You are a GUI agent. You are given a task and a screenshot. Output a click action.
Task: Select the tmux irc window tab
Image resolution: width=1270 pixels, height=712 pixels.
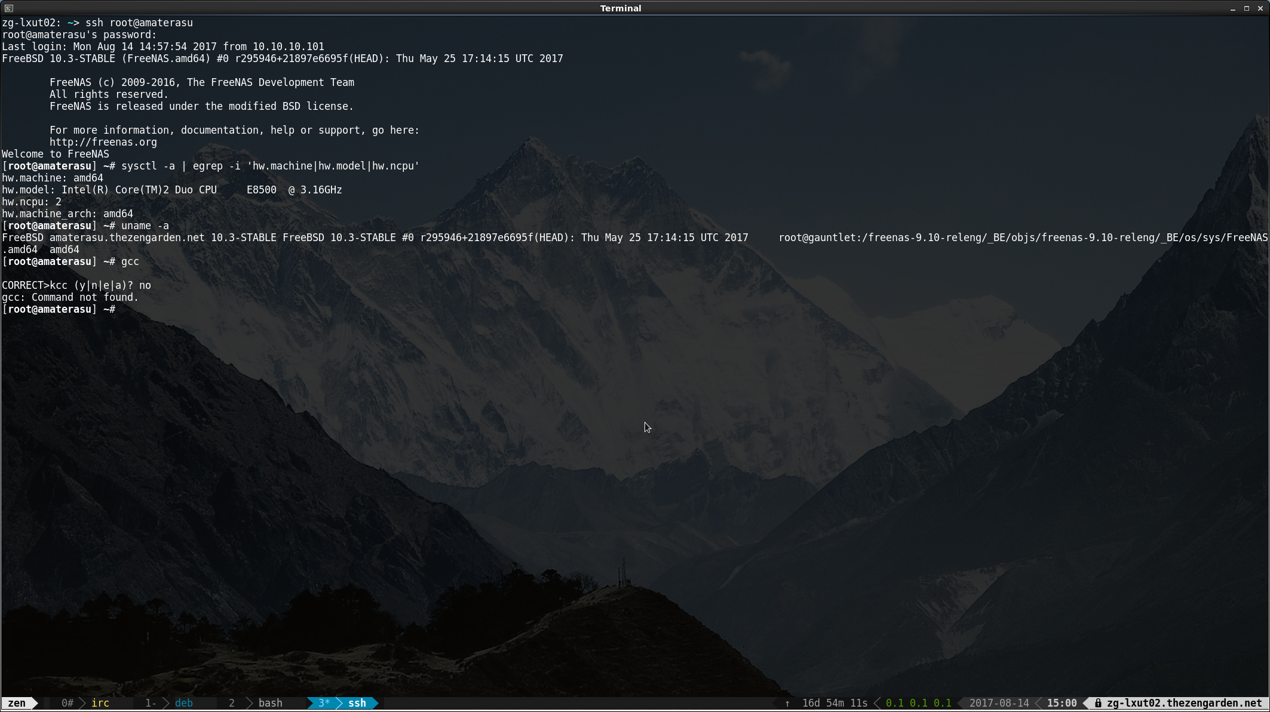100,703
